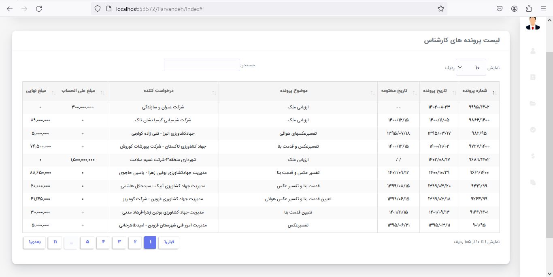Bookmark this page with star icon
Viewport: 553px width, 277px height.
click(441, 8)
